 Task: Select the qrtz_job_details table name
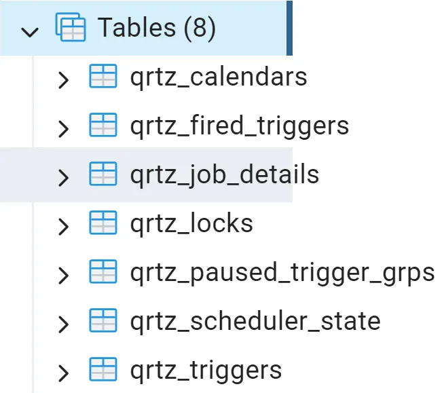tap(225, 176)
